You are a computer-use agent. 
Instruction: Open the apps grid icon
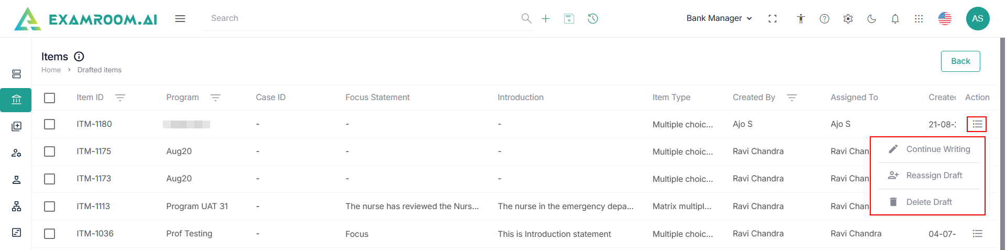tap(918, 19)
